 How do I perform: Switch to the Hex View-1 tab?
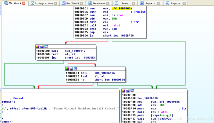point(73,3)
